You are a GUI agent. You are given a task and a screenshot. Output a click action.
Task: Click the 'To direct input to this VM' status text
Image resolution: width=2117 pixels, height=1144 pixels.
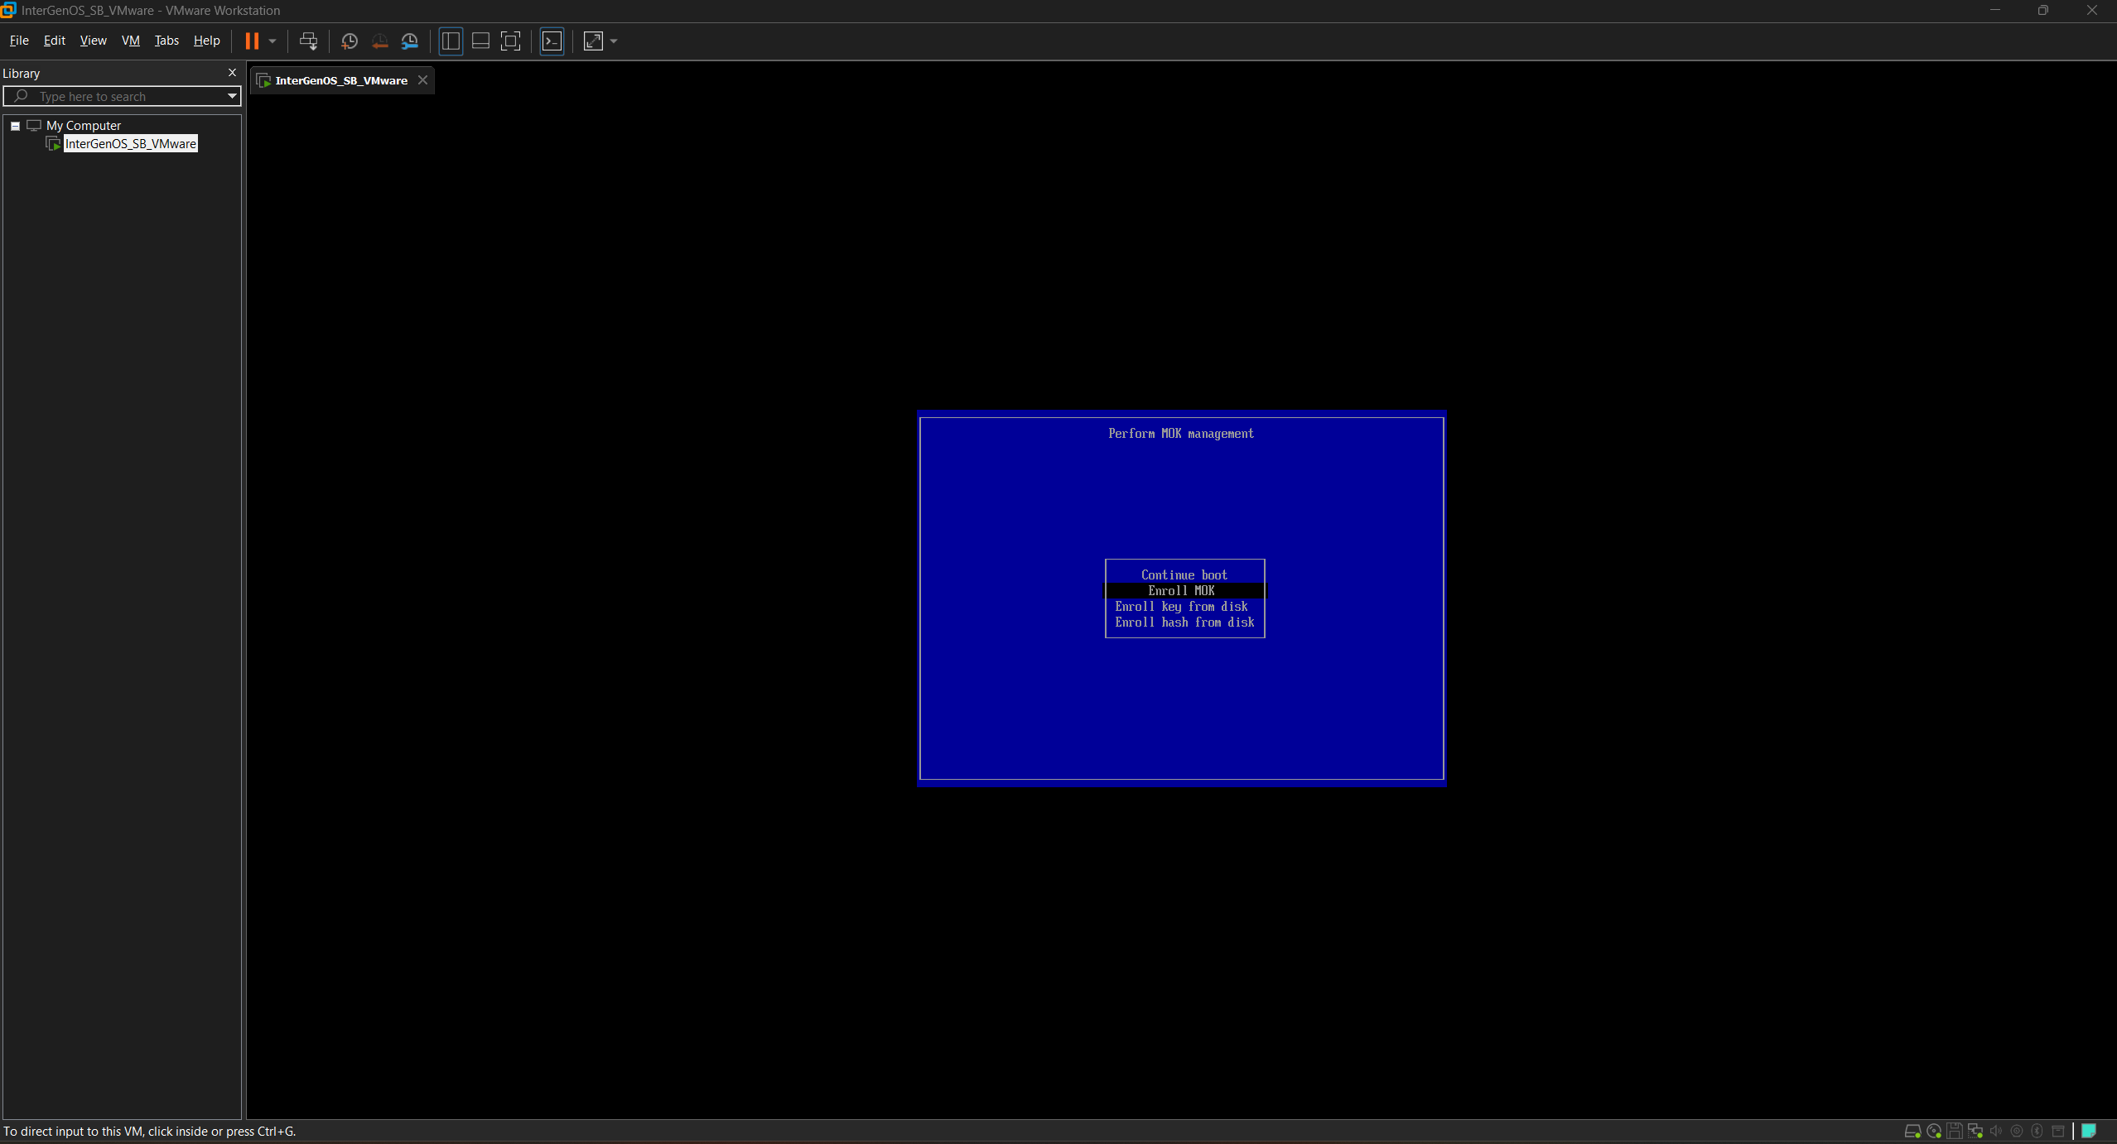pyautogui.click(x=149, y=1132)
